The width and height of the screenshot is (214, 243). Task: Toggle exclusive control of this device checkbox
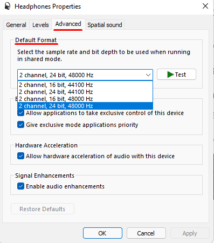click(x=20, y=113)
